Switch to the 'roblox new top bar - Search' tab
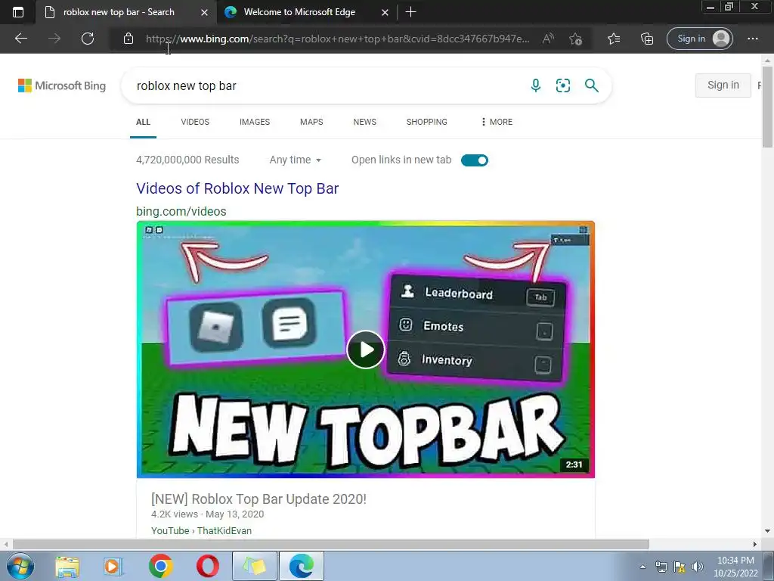This screenshot has height=581, width=774. click(x=126, y=12)
